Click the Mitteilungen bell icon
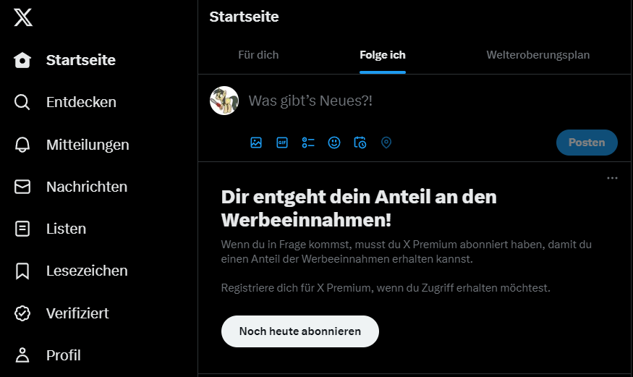The image size is (633, 377). [x=22, y=145]
